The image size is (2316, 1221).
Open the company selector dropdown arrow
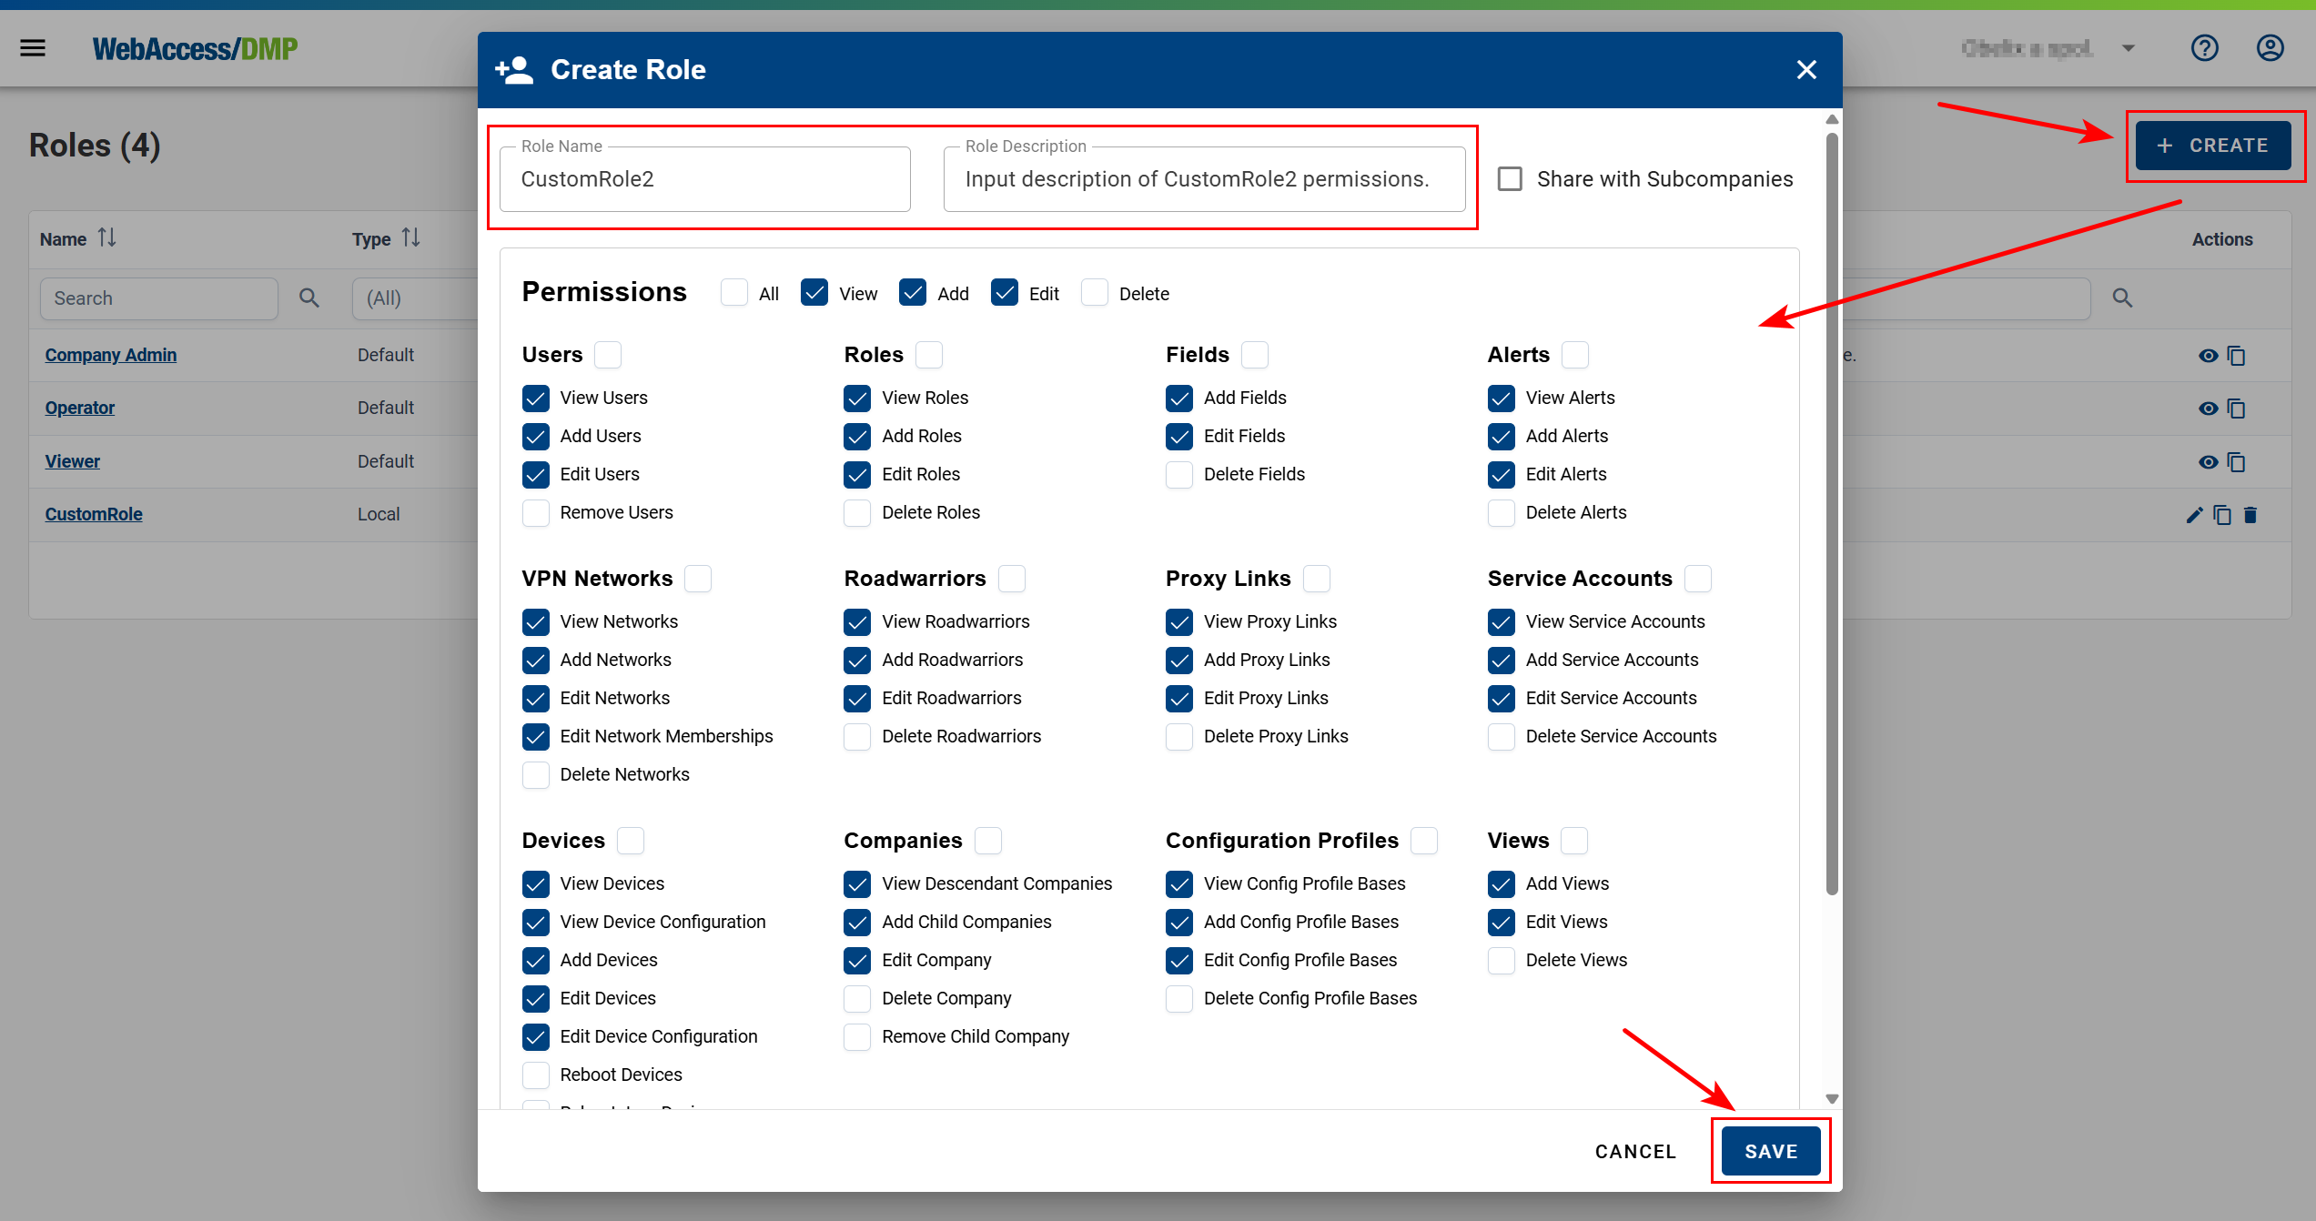click(2129, 48)
